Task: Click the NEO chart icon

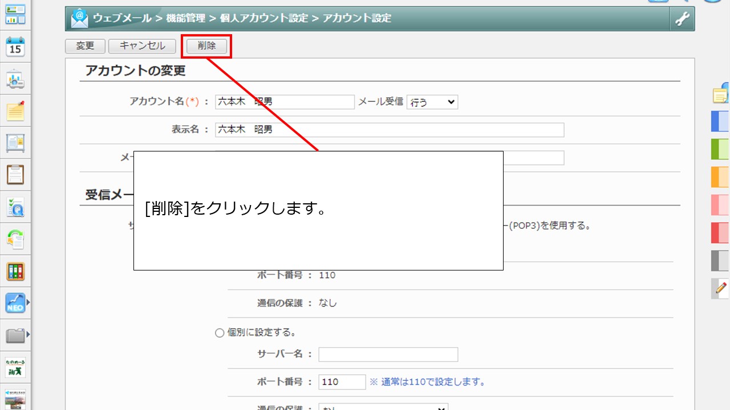Action: [15, 303]
